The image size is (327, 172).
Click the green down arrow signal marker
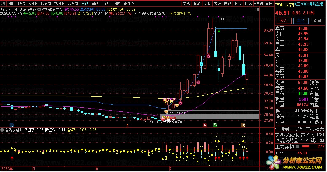219,31
